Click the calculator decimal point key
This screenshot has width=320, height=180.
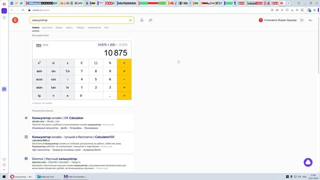point(110,95)
